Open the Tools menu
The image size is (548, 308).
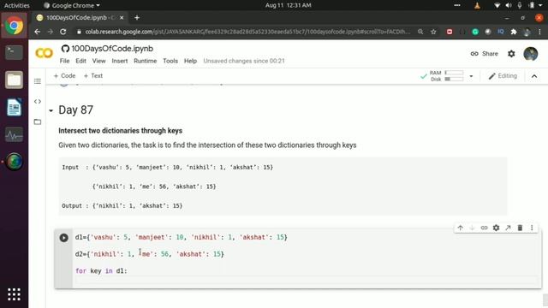pyautogui.click(x=170, y=61)
